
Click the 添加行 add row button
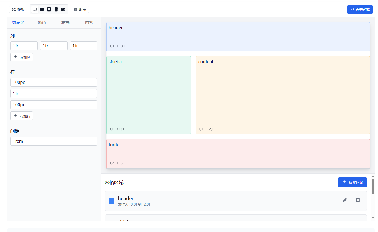(x=22, y=116)
